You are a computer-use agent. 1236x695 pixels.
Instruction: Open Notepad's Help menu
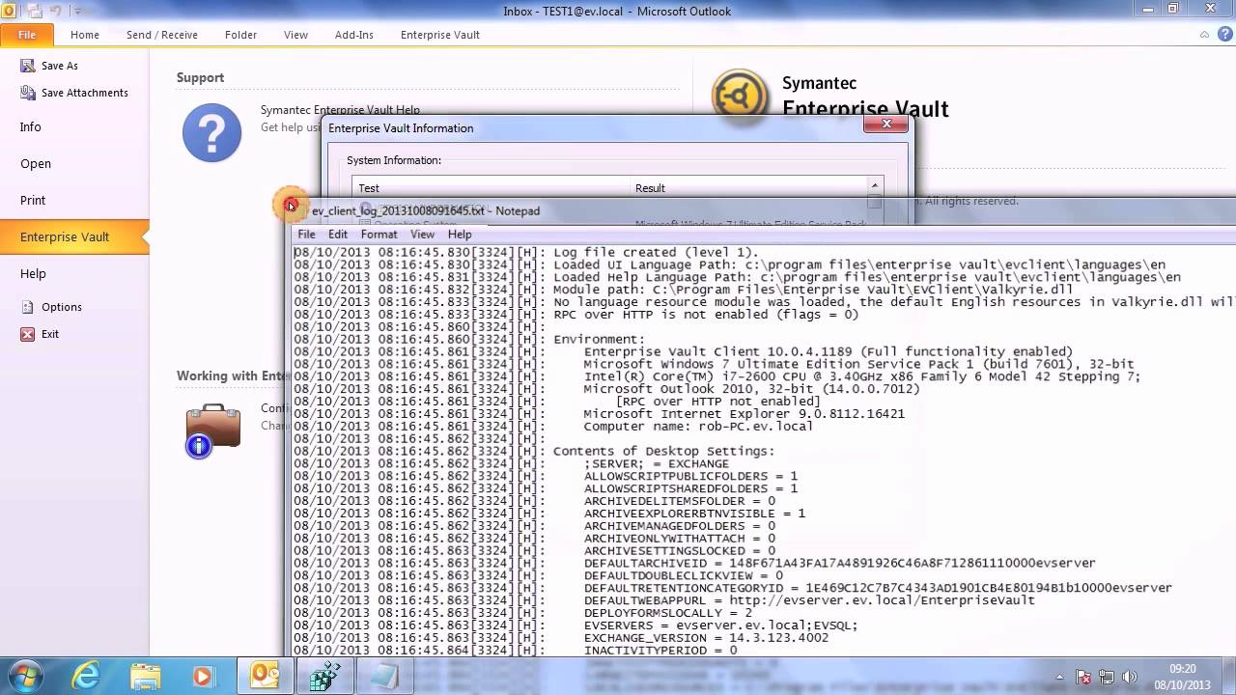coord(460,234)
